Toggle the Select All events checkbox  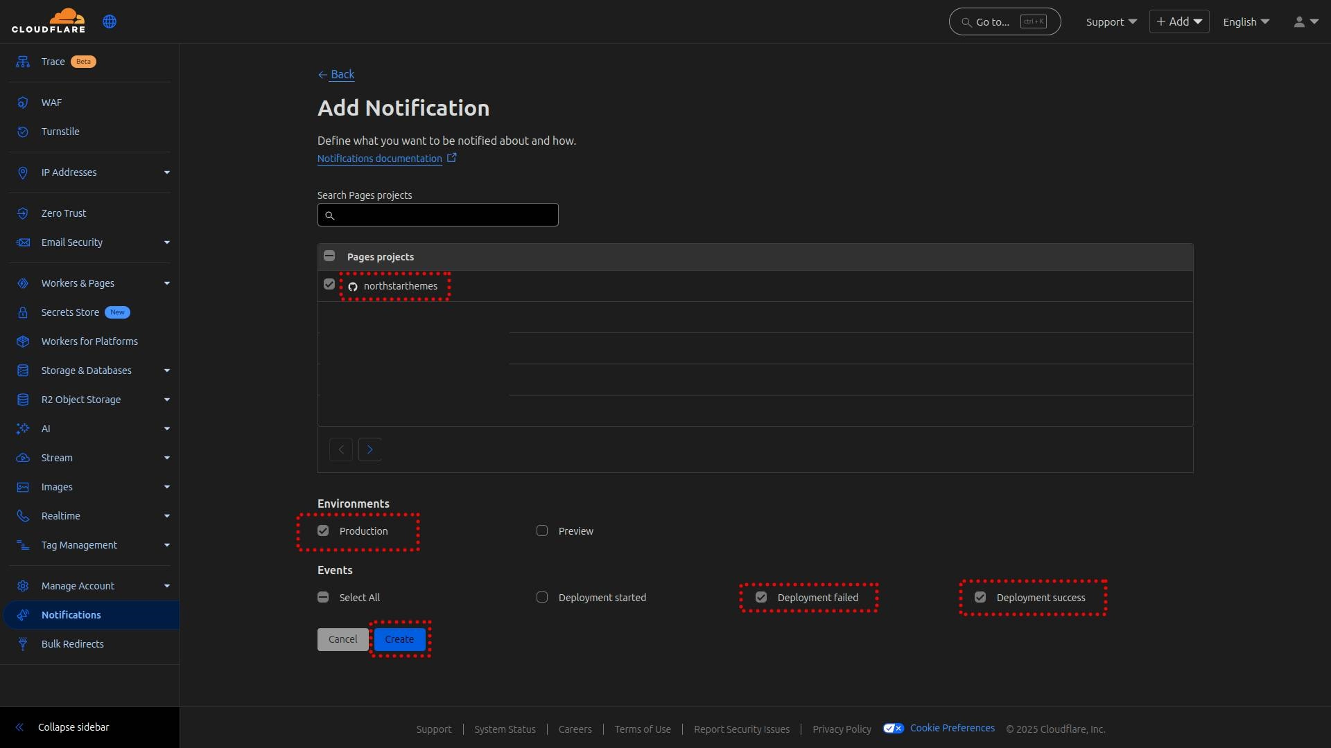pos(323,597)
